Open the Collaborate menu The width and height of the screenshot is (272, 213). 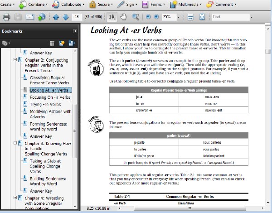click(68, 5)
